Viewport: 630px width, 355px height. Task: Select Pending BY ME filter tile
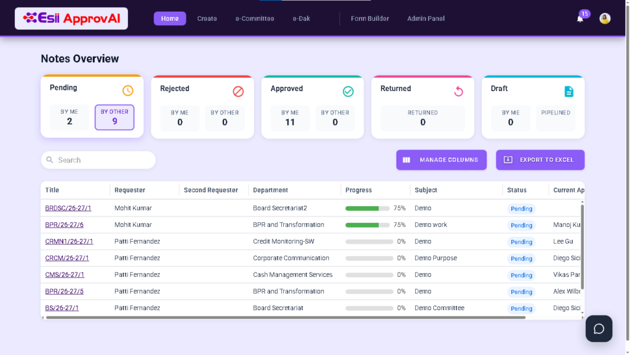(70, 118)
